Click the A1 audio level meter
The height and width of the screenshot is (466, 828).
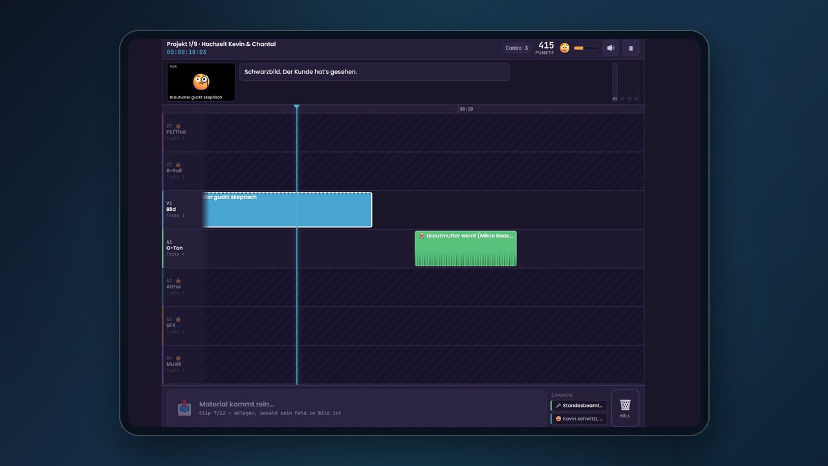[615, 82]
